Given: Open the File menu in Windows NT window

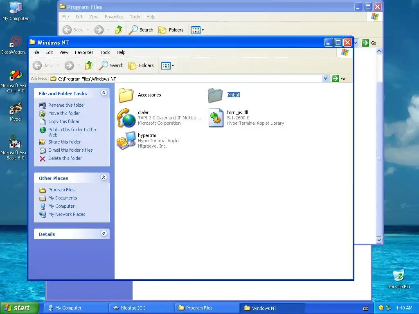Looking at the screenshot, I should pos(36,52).
